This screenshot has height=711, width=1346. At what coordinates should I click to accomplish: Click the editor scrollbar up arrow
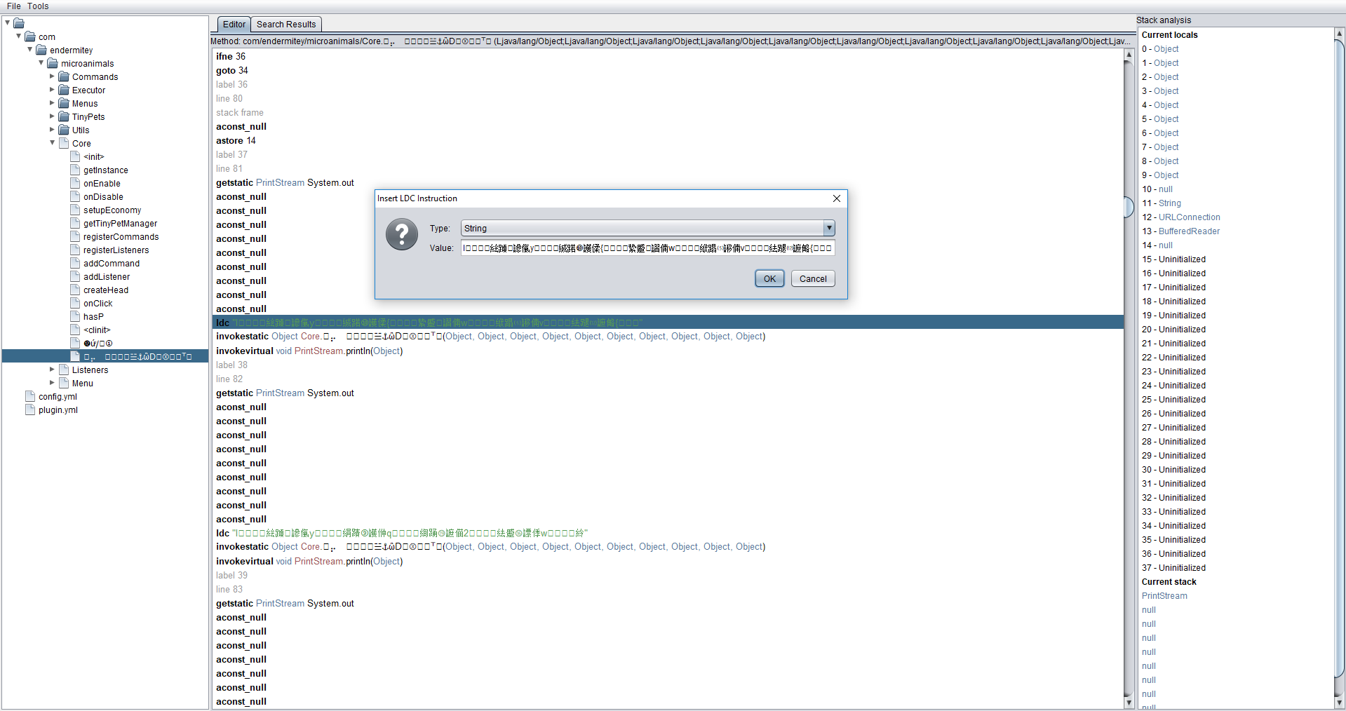point(1129,55)
